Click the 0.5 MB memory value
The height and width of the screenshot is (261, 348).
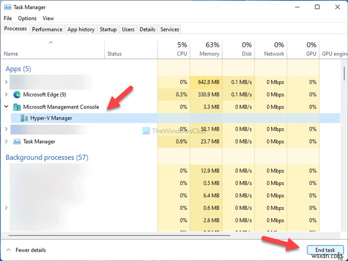211,183
